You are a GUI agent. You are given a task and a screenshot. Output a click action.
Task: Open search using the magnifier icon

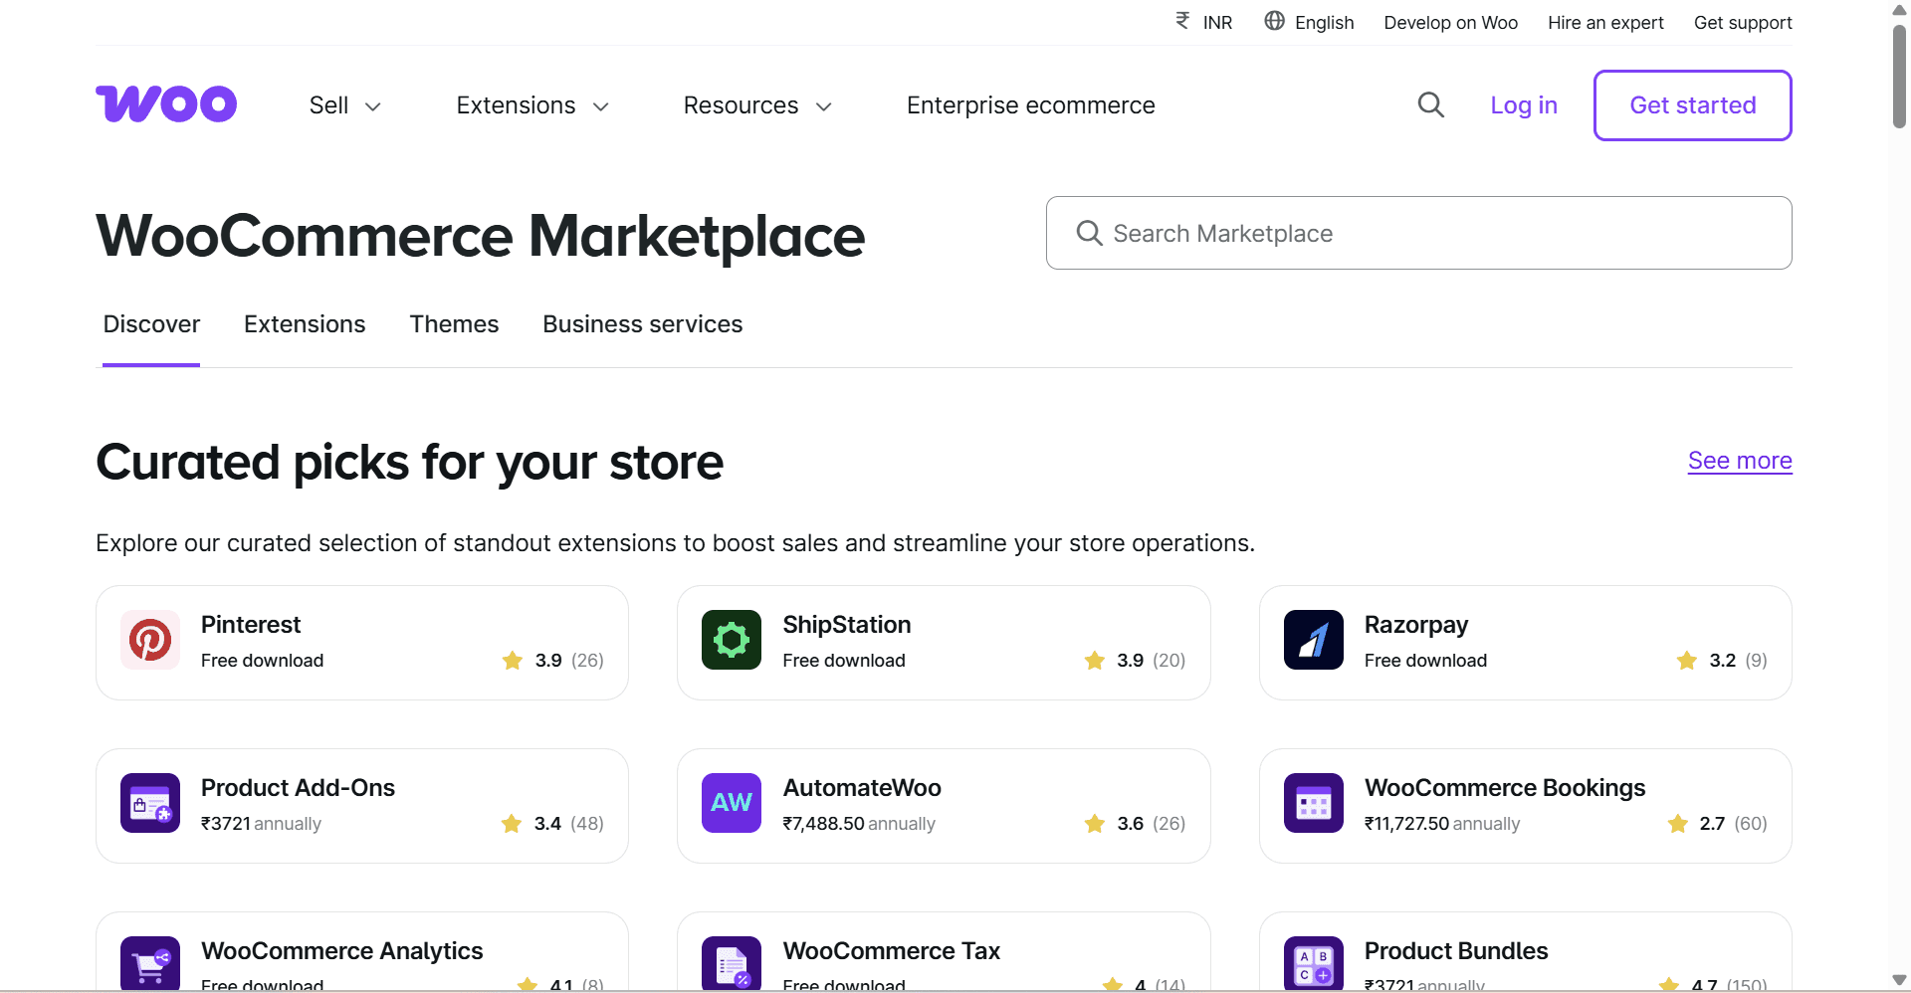pos(1430,104)
